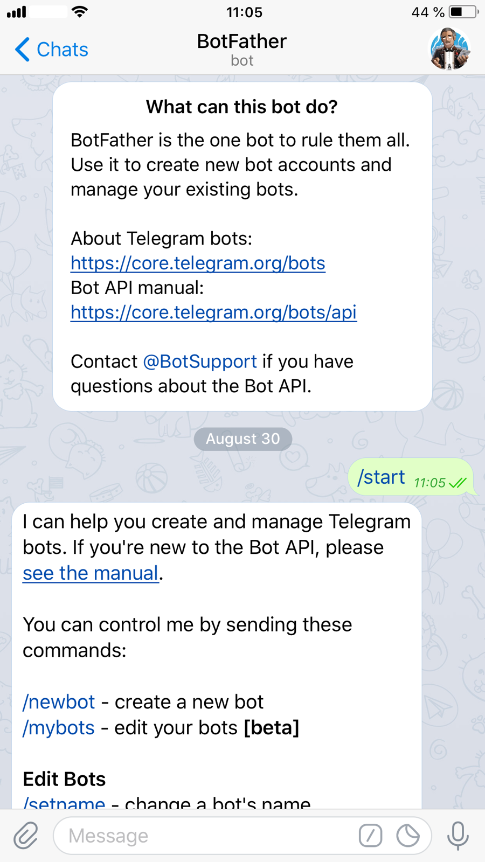Tap the /newbot command
Image resolution: width=485 pixels, height=862 pixels.
coord(59,702)
